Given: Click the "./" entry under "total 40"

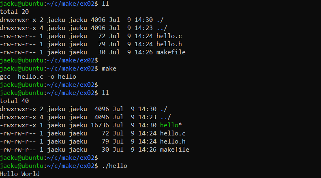Looking at the screenshot, I should point(164,109).
